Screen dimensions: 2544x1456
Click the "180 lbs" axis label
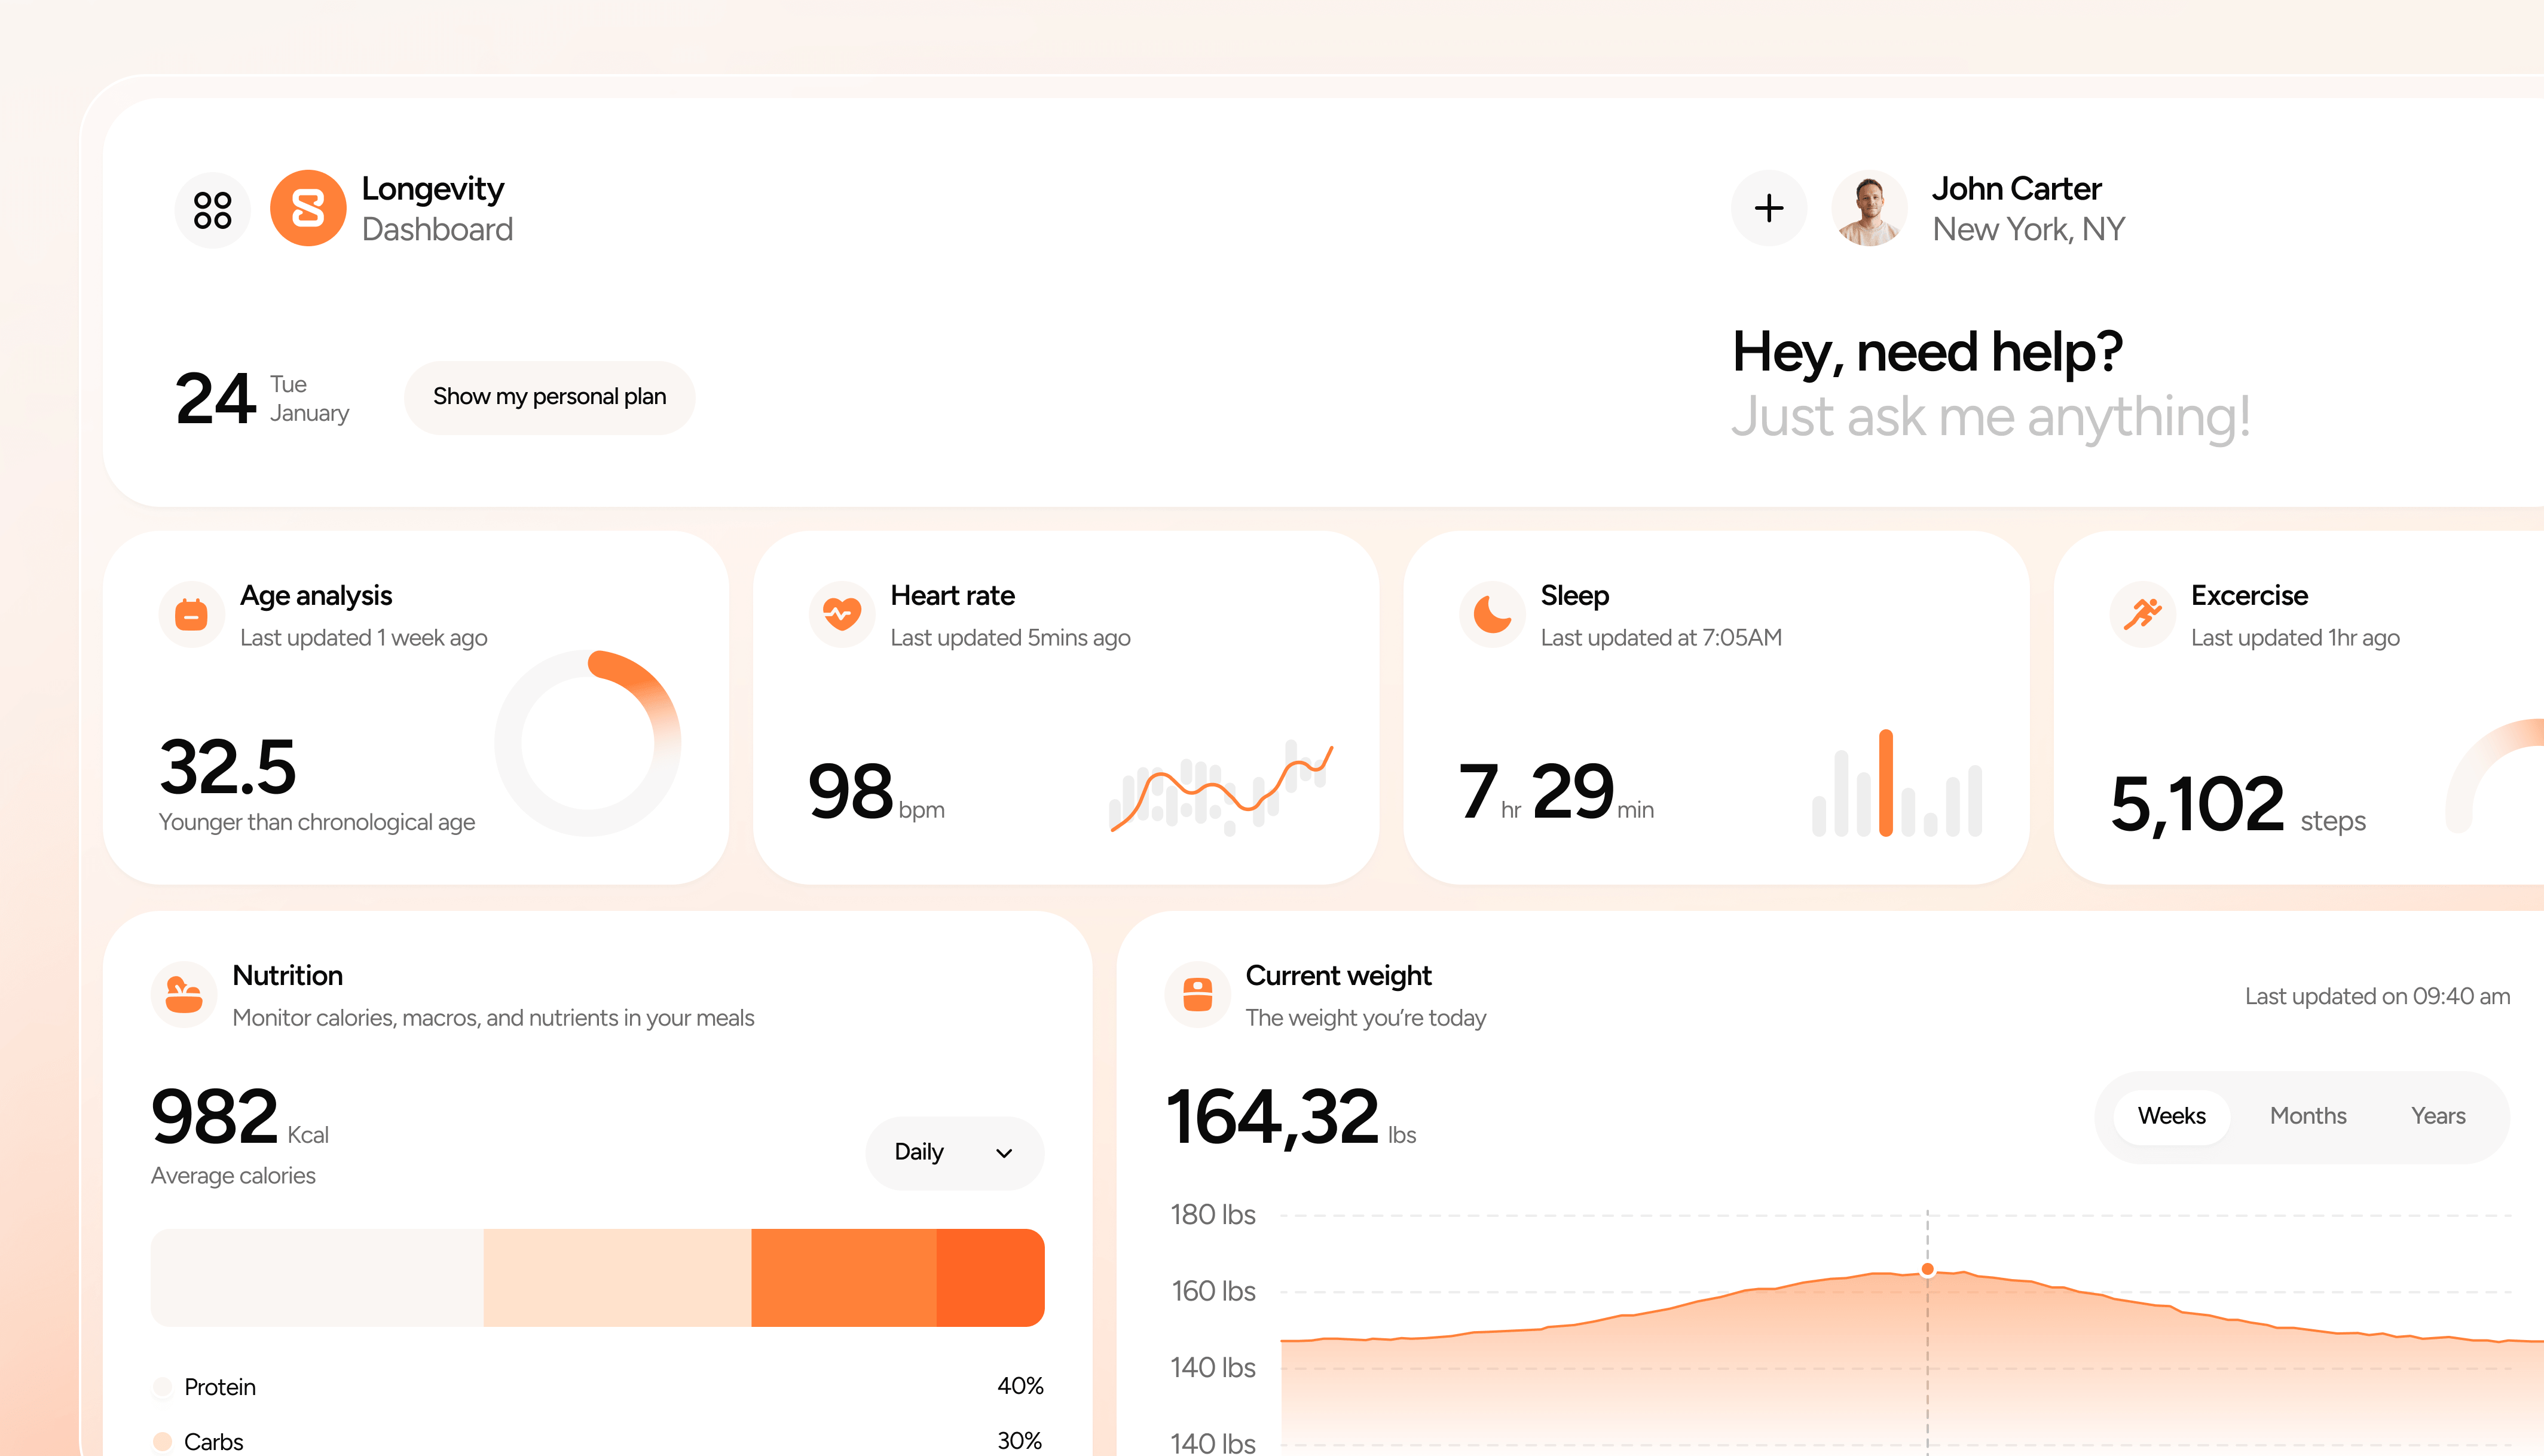click(x=1212, y=1215)
